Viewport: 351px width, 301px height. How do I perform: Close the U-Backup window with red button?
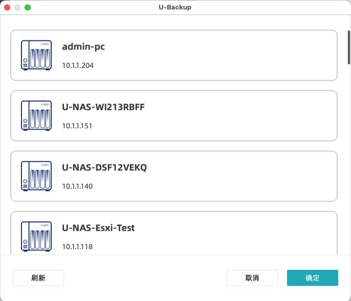coord(8,8)
